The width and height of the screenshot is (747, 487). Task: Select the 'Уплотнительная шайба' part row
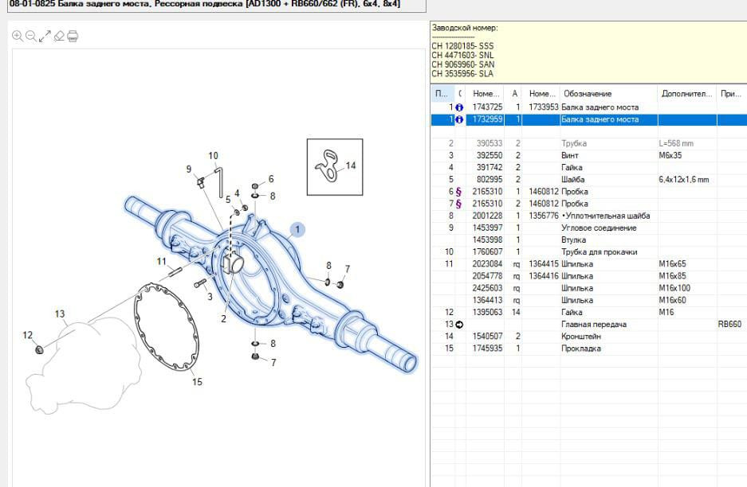click(606, 216)
